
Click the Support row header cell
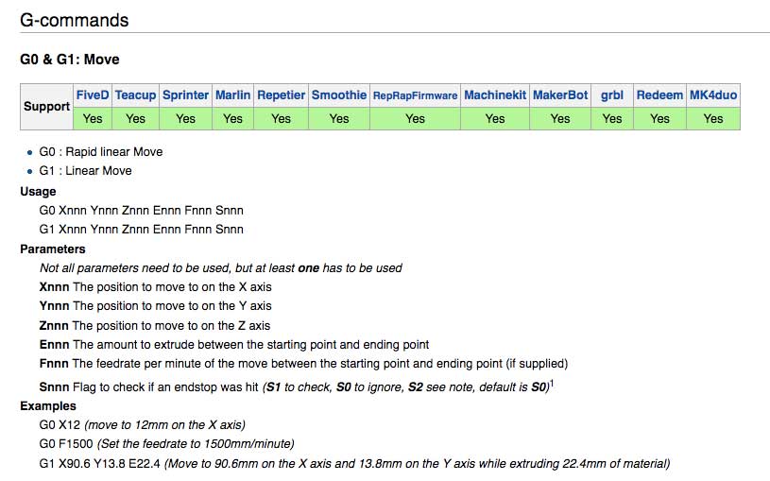pyautogui.click(x=46, y=107)
